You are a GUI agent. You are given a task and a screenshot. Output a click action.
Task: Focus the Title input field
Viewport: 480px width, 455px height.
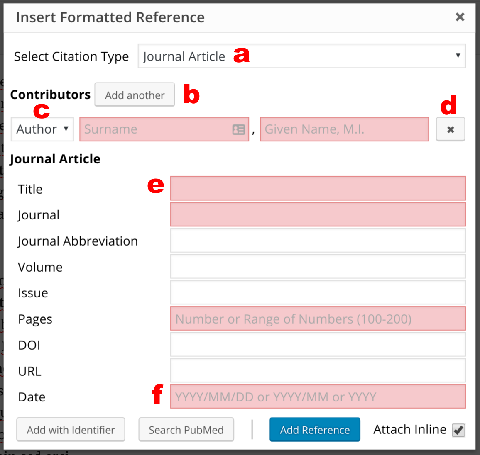pos(318,188)
